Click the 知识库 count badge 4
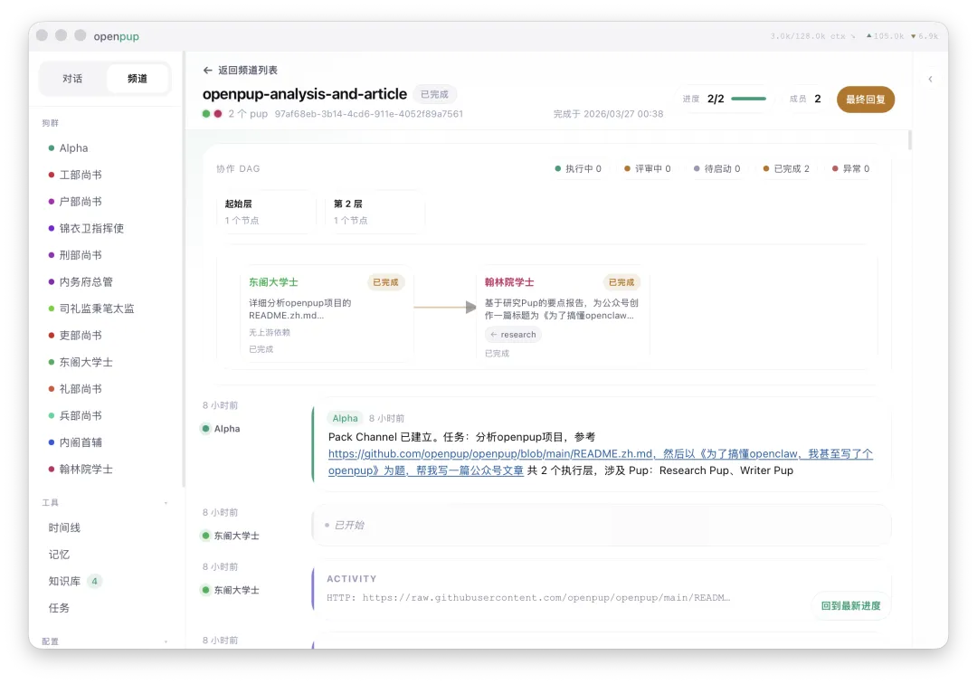 point(95,582)
